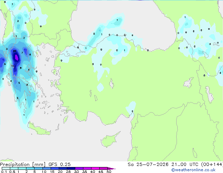
Task: Click the 35 legend scale label
Action: click(84, 172)
